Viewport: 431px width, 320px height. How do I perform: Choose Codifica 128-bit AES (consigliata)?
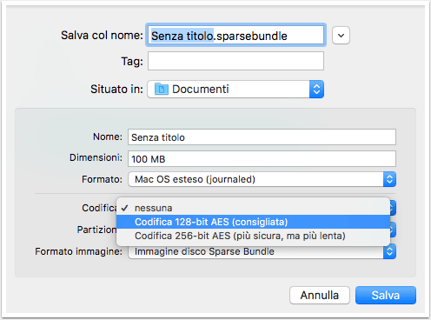[253, 222]
